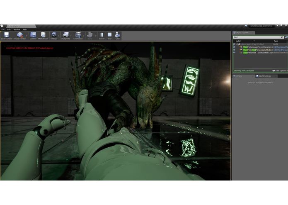Click the game mode icon of ThirdPersonGameMode_C row
The width and height of the screenshot is (288, 205).
[241, 50]
